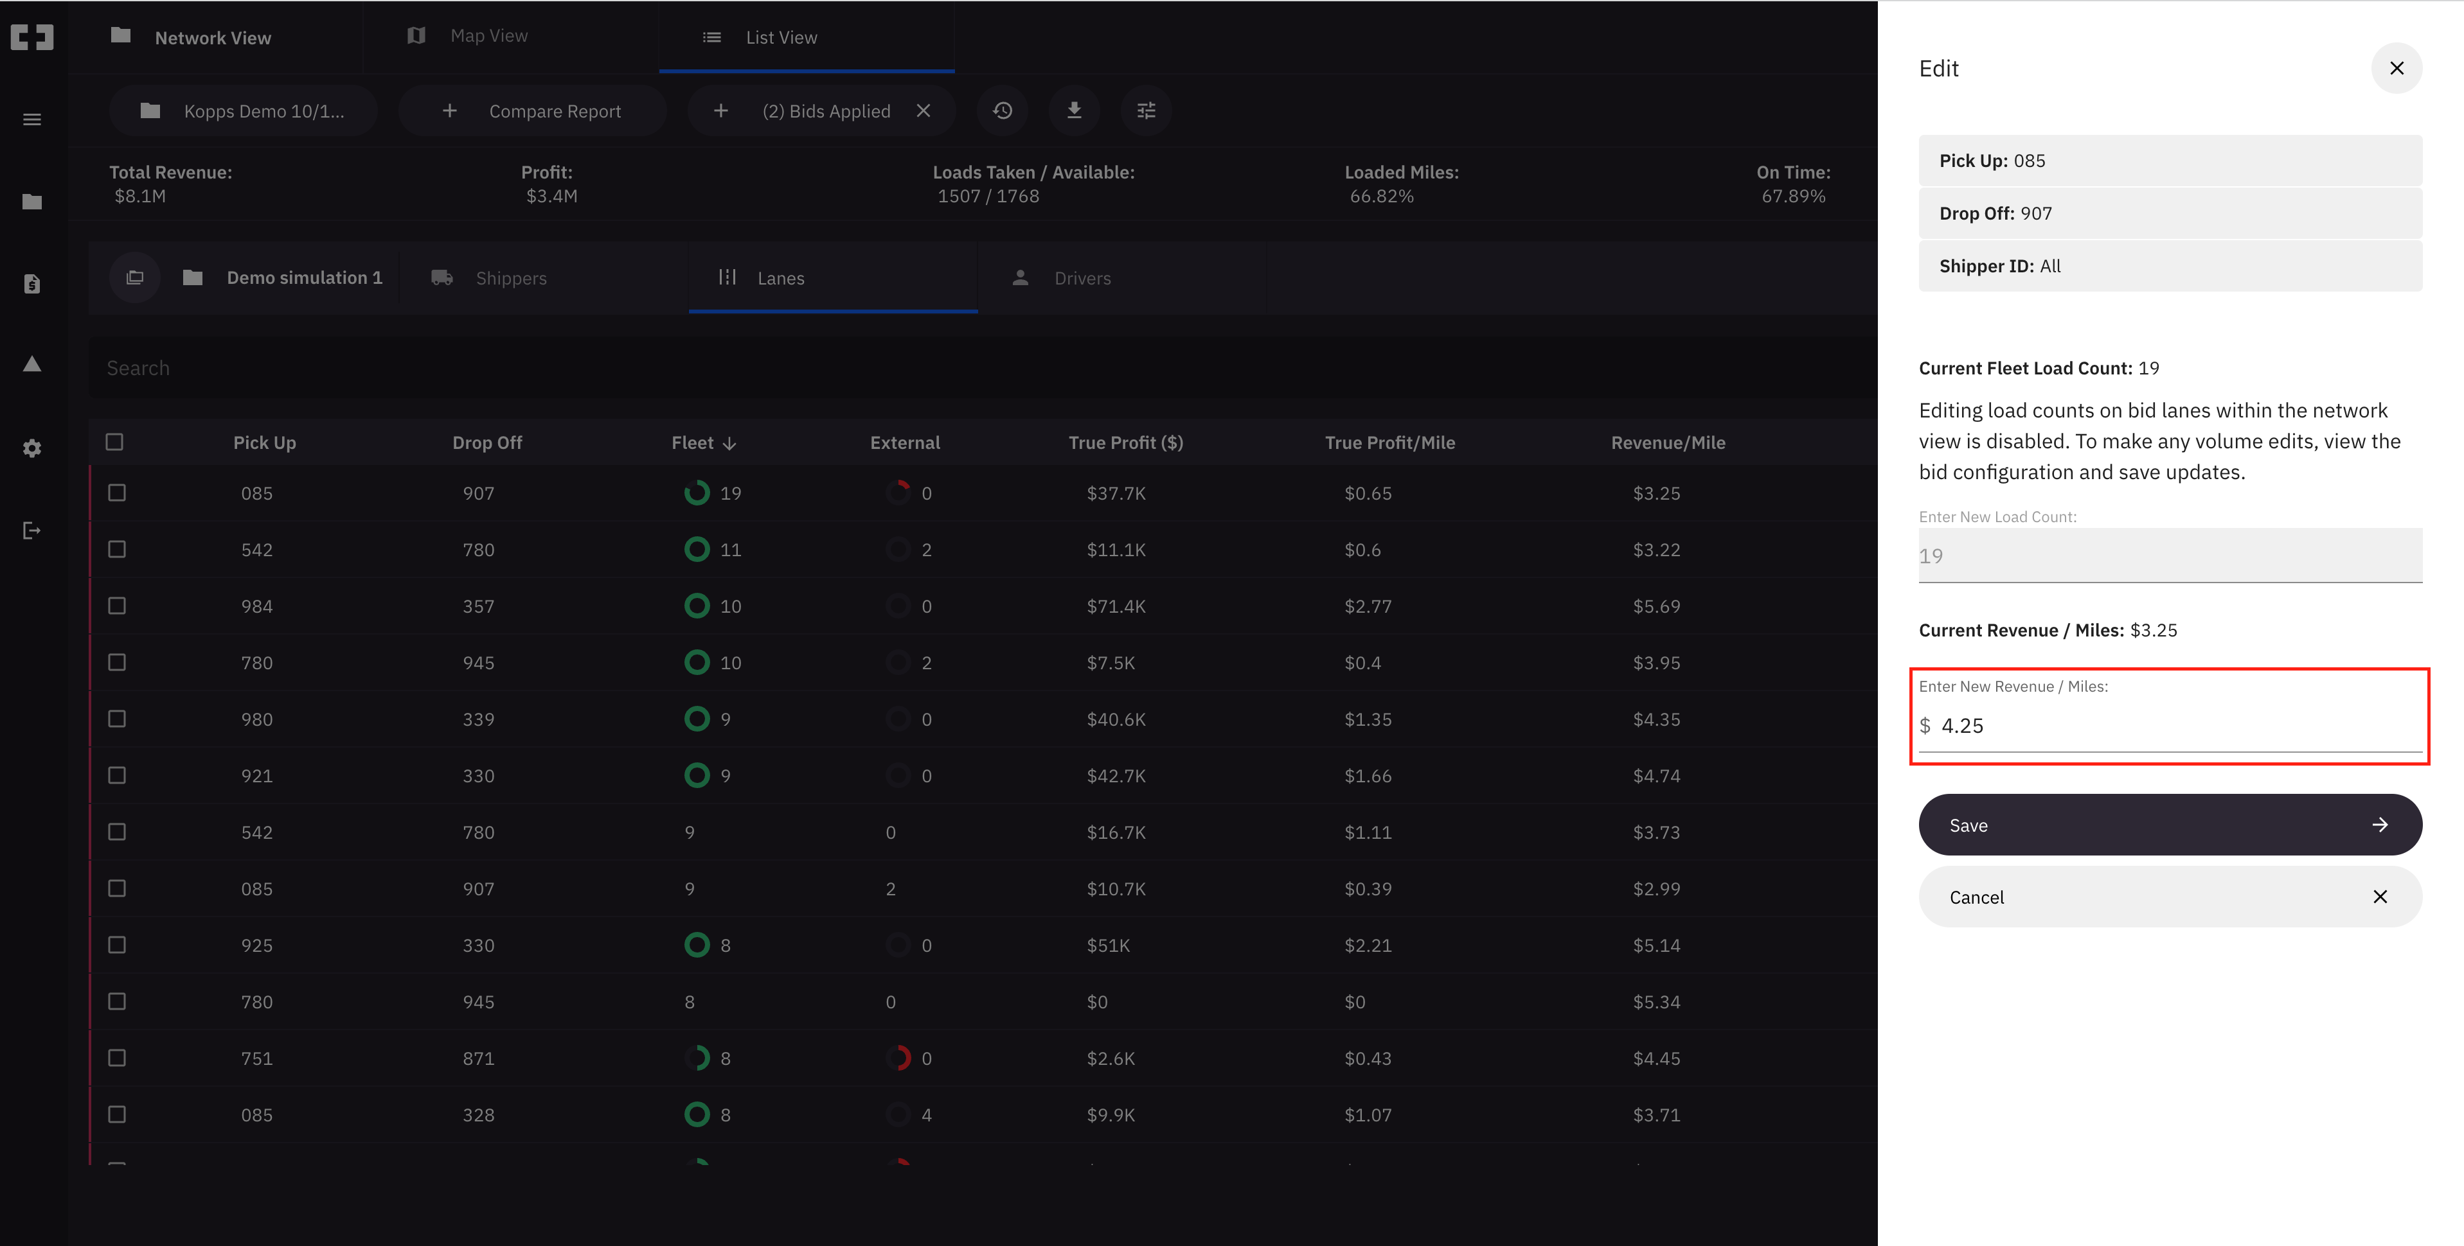This screenshot has width=2464, height=1246.
Task: Select the billing document icon in sidebar
Action: (x=31, y=283)
